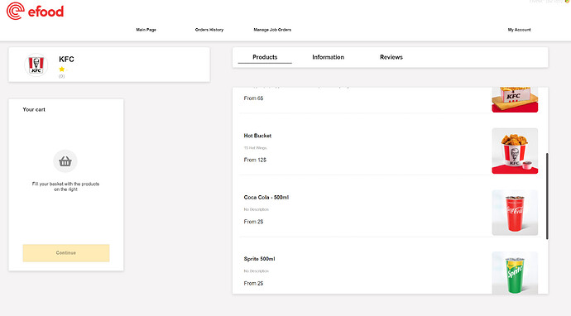Click the '15 Hot Wings' description text

click(255, 148)
